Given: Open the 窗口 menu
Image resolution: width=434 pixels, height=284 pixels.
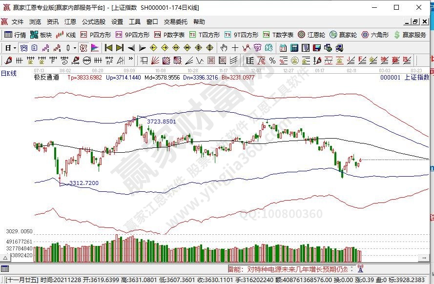Looking at the screenshot, I should tap(152, 21).
